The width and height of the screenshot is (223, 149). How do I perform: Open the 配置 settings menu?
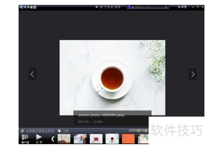[182, 7]
